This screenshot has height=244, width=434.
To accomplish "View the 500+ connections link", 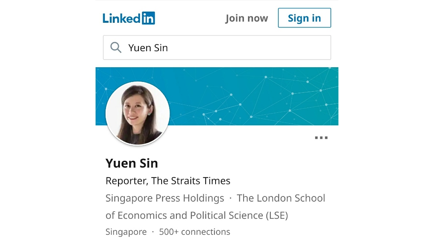I will coord(194,232).
